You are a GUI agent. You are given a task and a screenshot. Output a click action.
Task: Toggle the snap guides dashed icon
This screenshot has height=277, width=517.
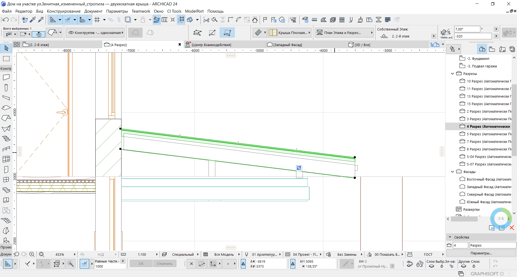click(68, 20)
